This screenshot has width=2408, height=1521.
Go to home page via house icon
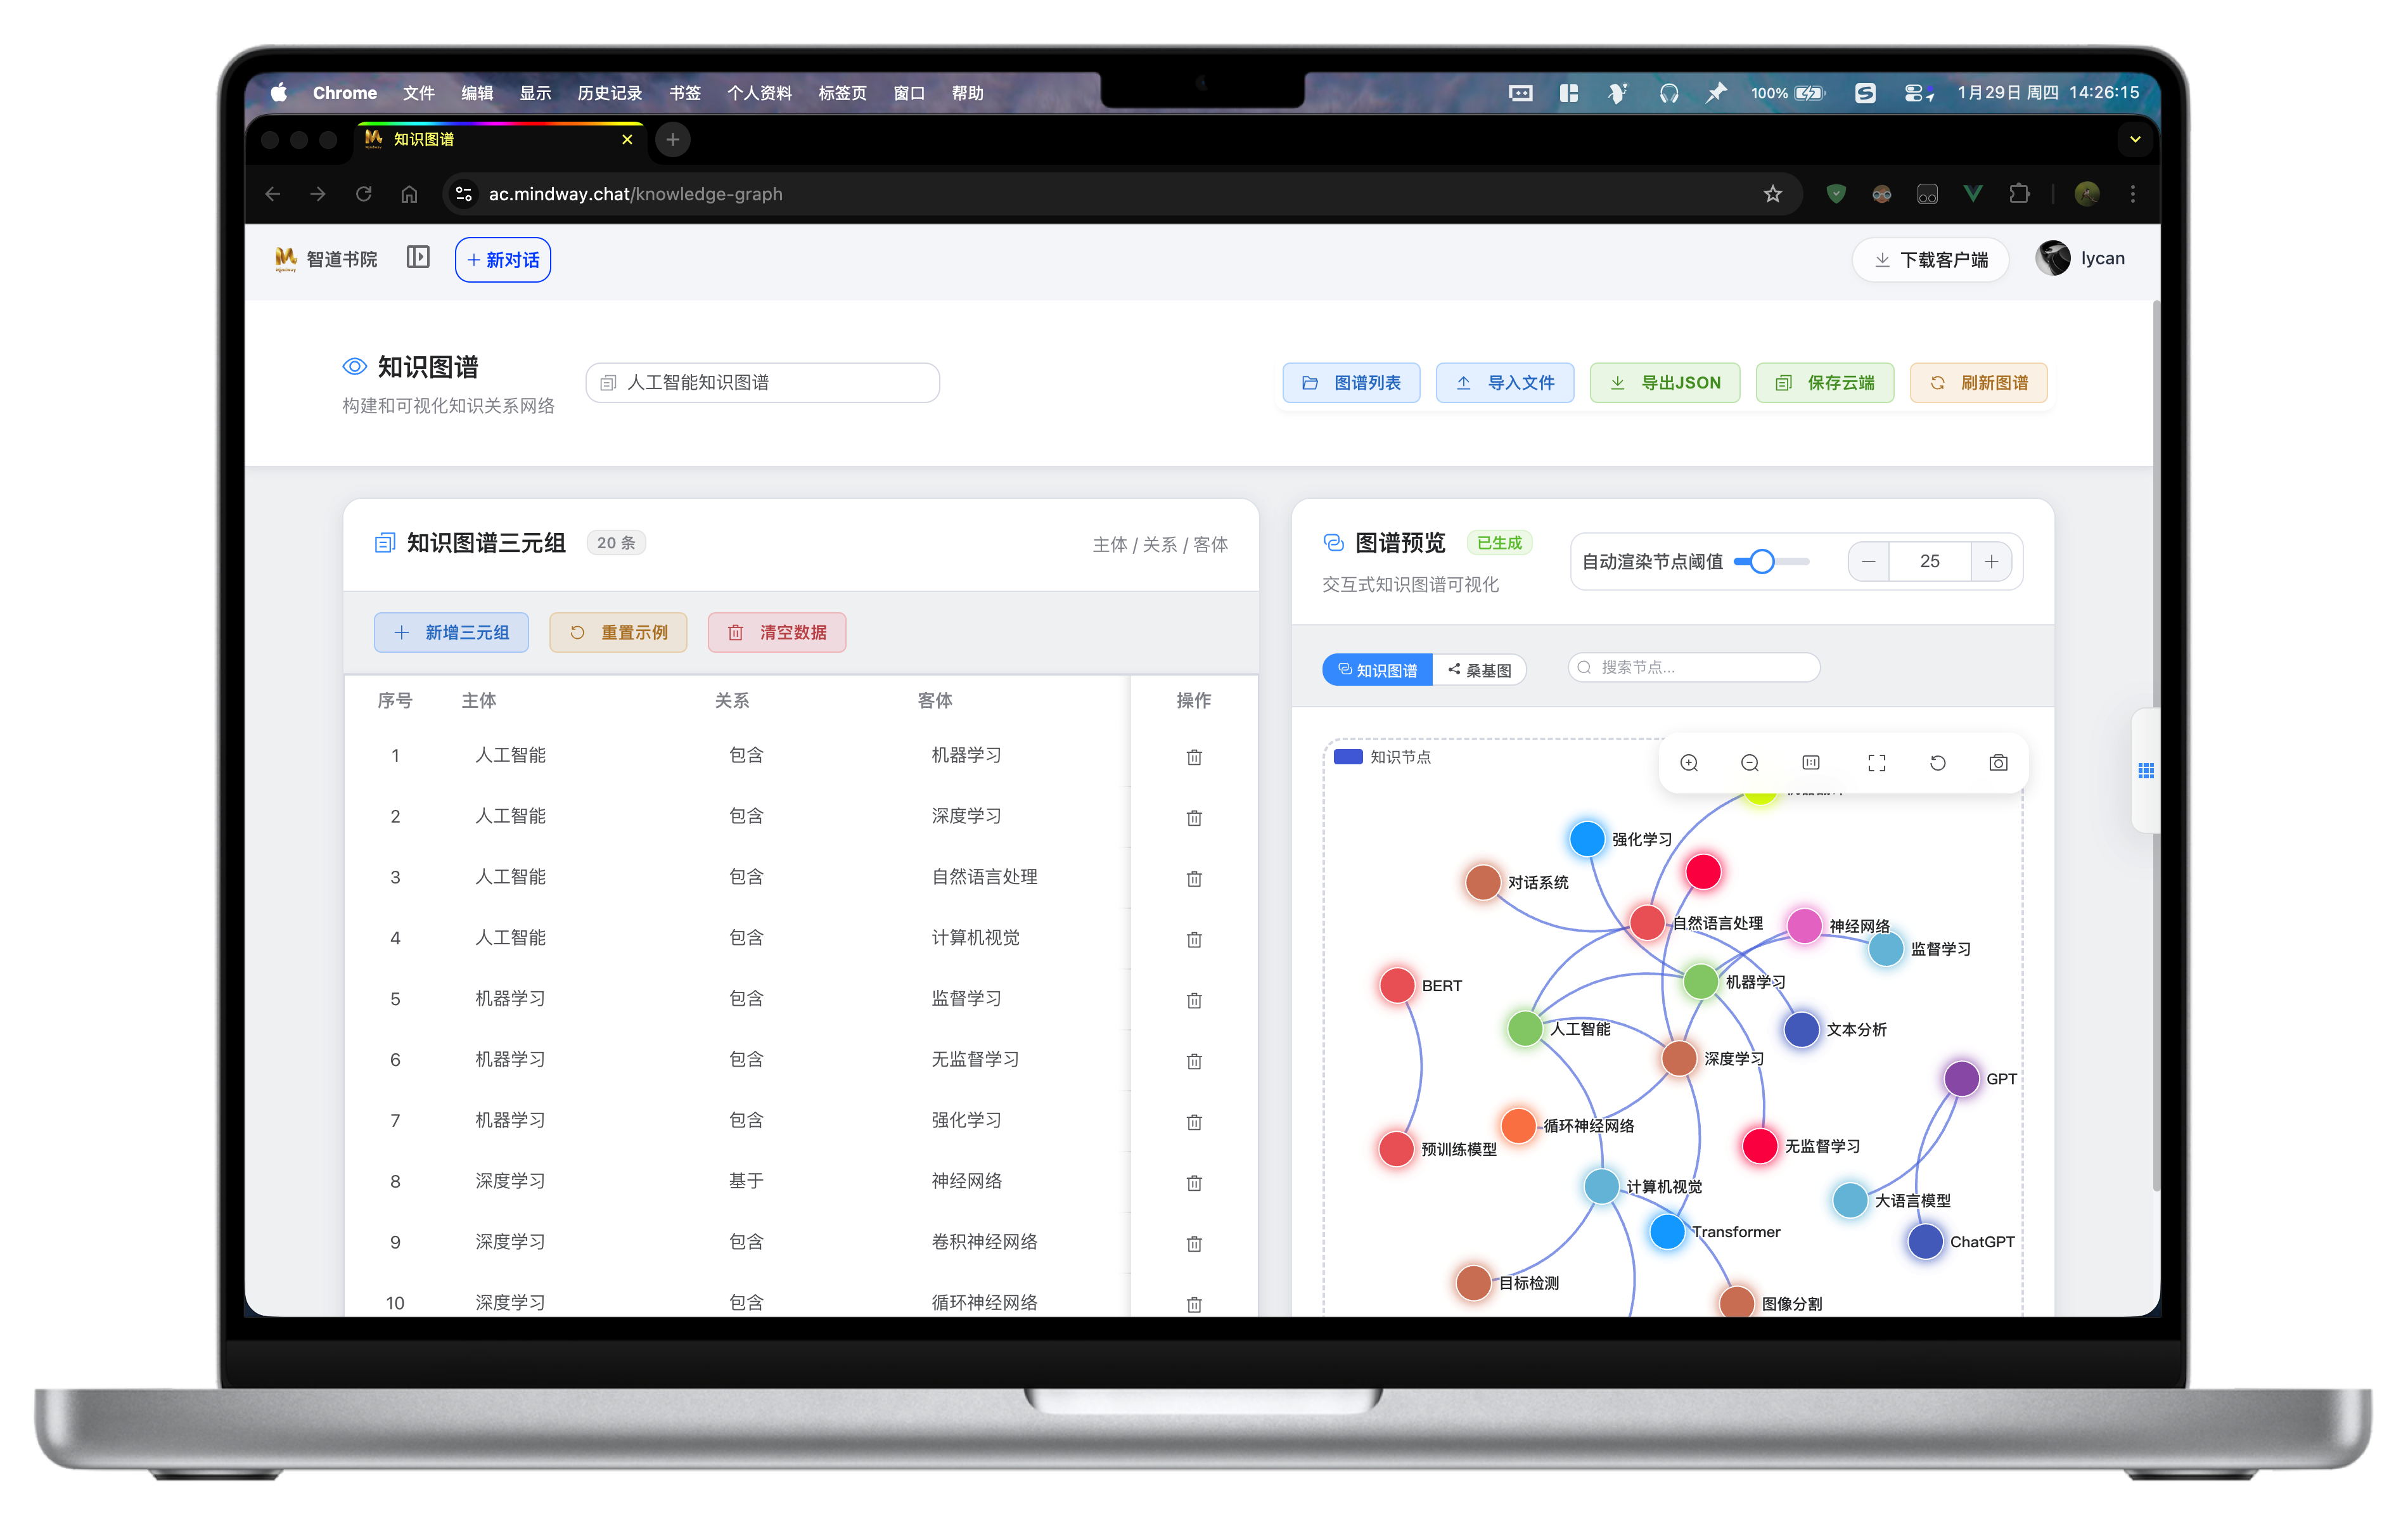tap(409, 194)
